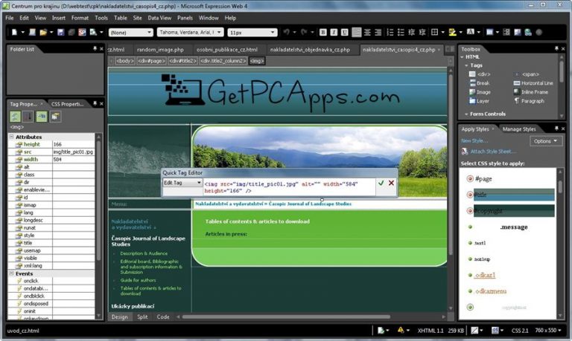Switch to the CSS Properties panel tab
Screen dimensions: 572x341
(x=68, y=104)
